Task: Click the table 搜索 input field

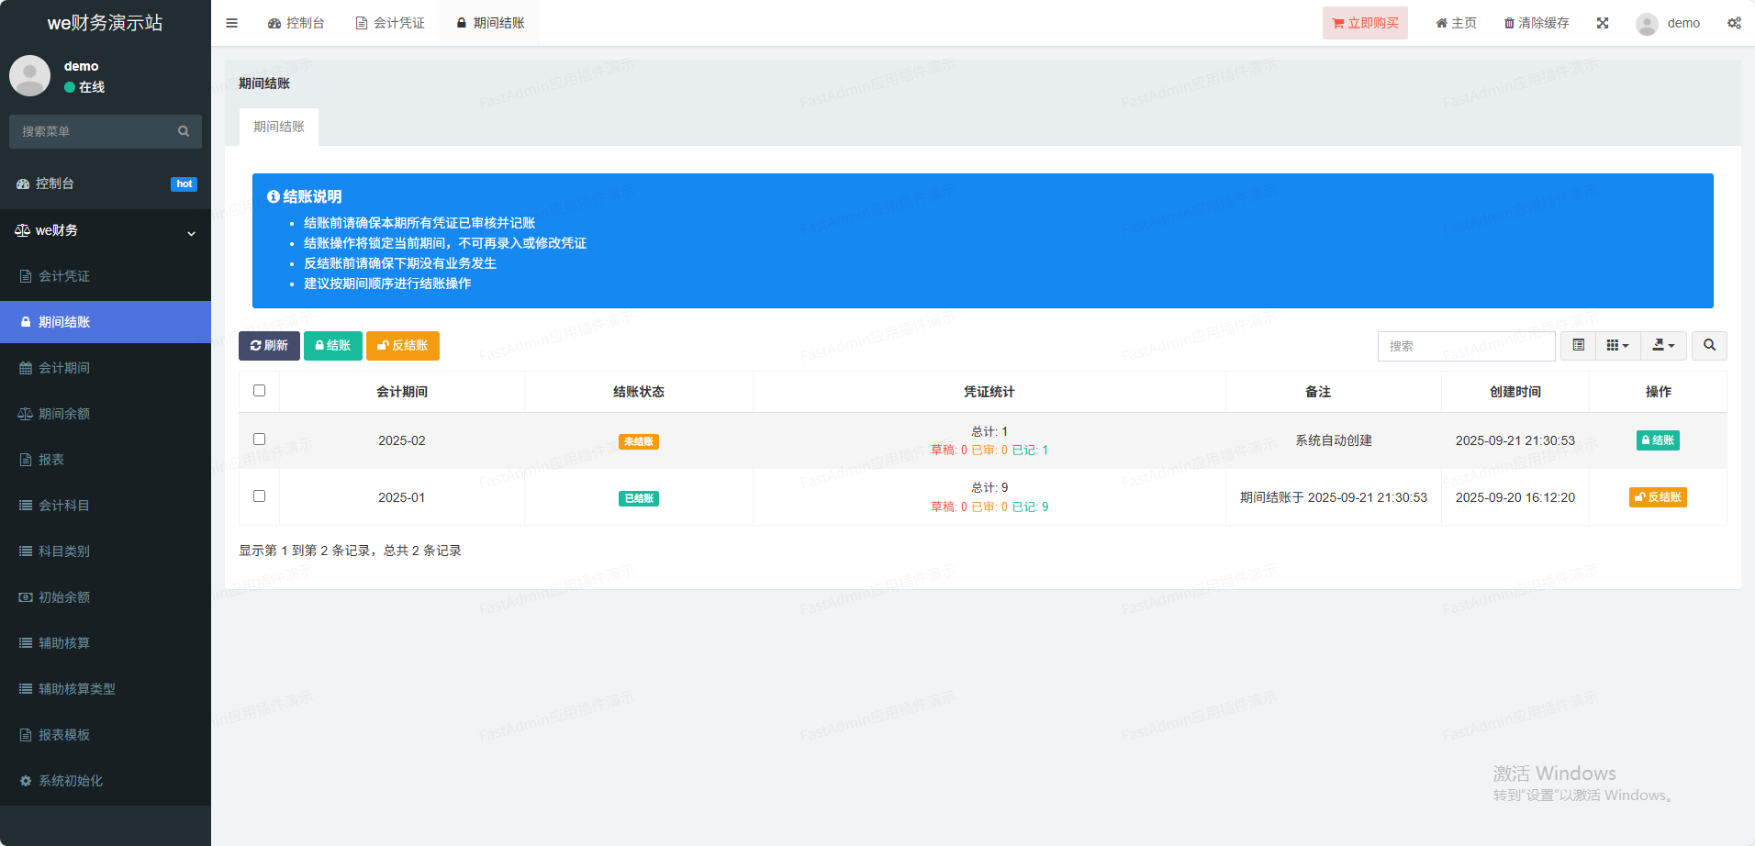Action: pyautogui.click(x=1466, y=346)
